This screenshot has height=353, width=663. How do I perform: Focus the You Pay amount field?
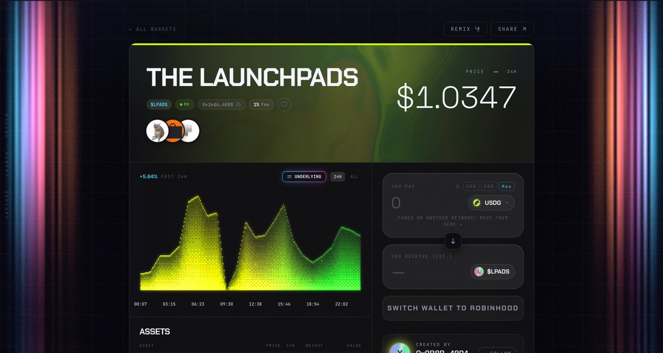[425, 203]
